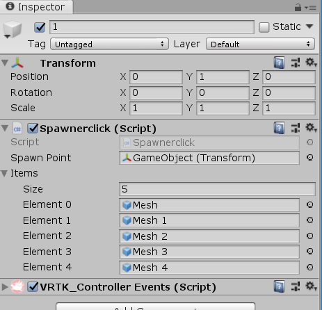Open VRTK_Controller Events preset selector icon

(296, 286)
